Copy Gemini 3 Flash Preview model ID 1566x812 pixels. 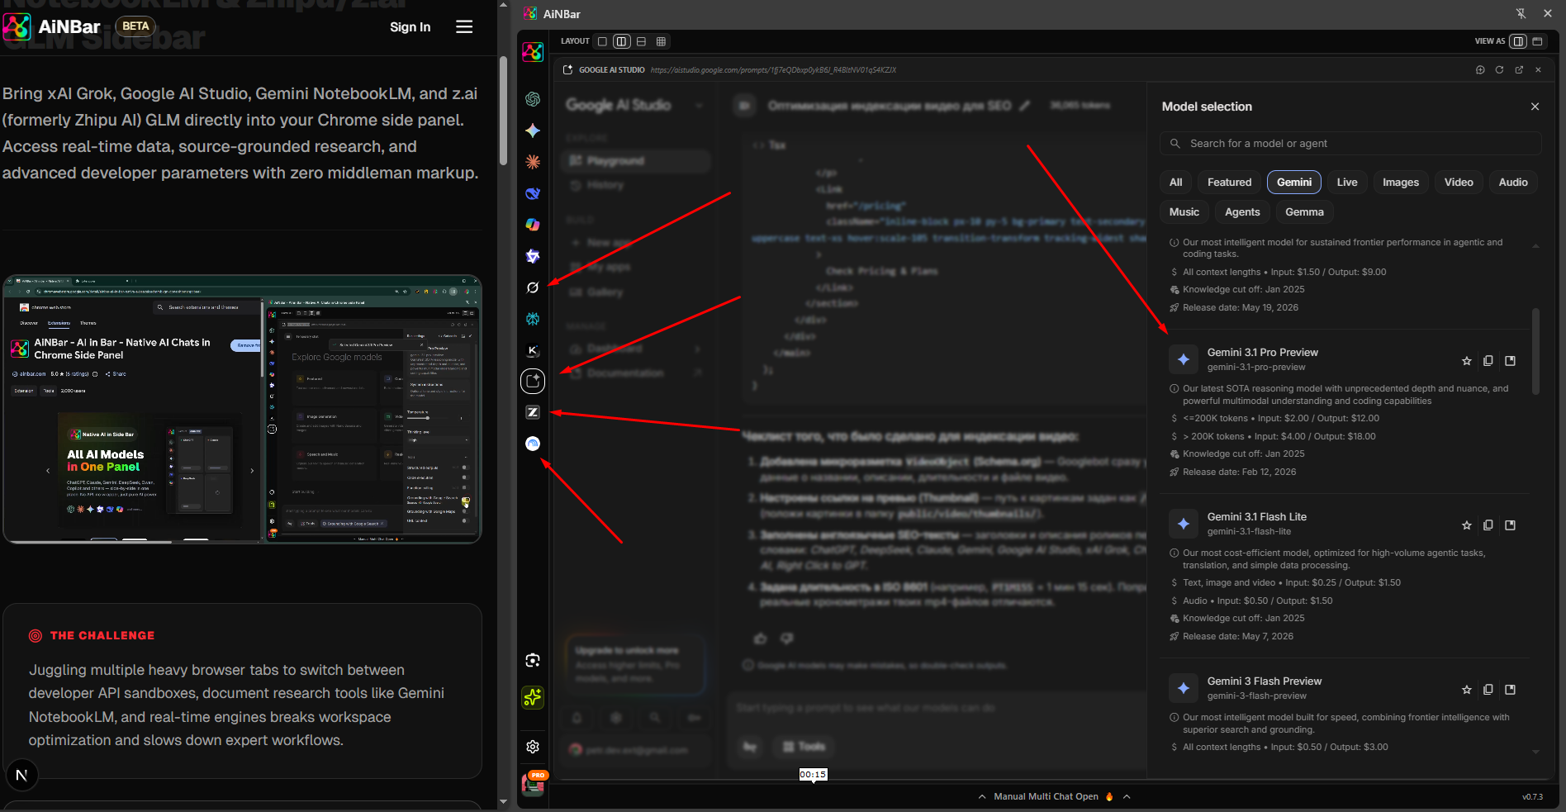1488,689
